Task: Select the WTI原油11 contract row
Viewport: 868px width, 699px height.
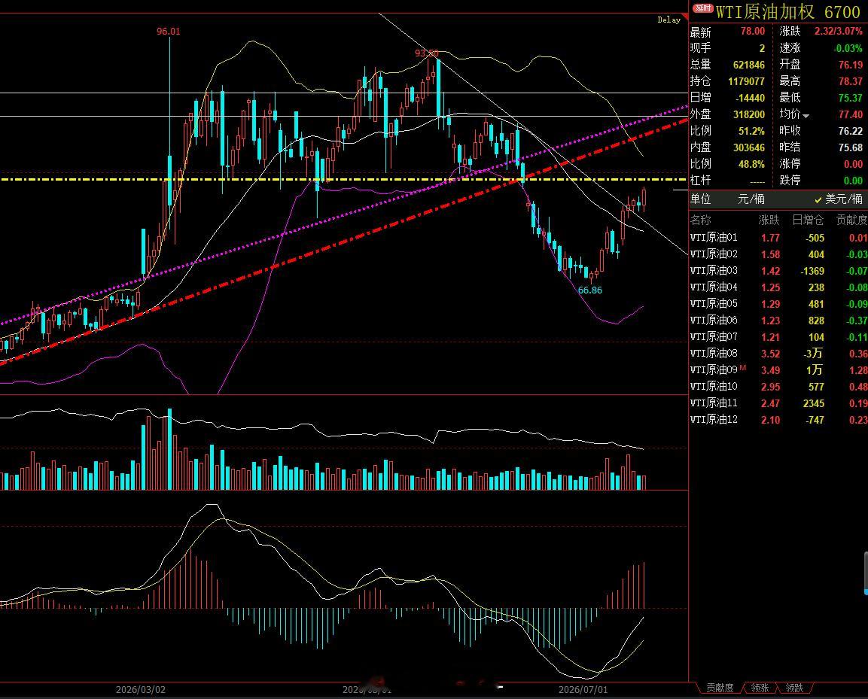Action: click(x=778, y=403)
